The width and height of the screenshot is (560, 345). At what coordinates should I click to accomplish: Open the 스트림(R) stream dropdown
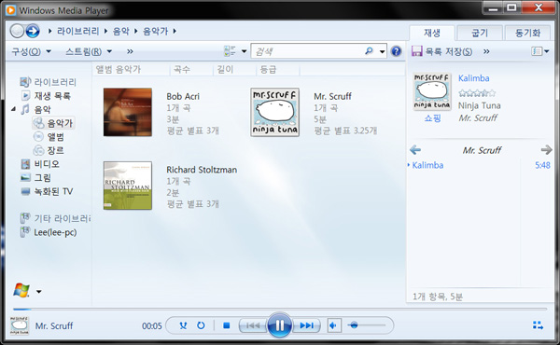(x=89, y=51)
